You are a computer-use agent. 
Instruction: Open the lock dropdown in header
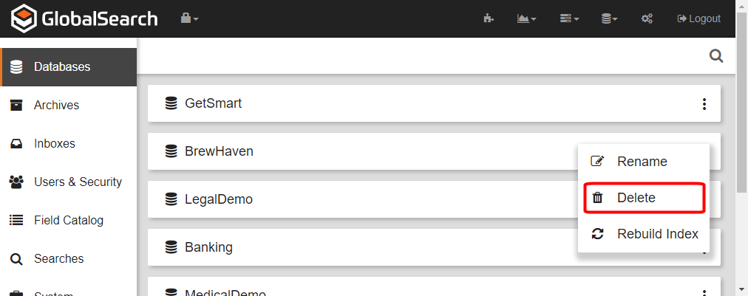190,18
